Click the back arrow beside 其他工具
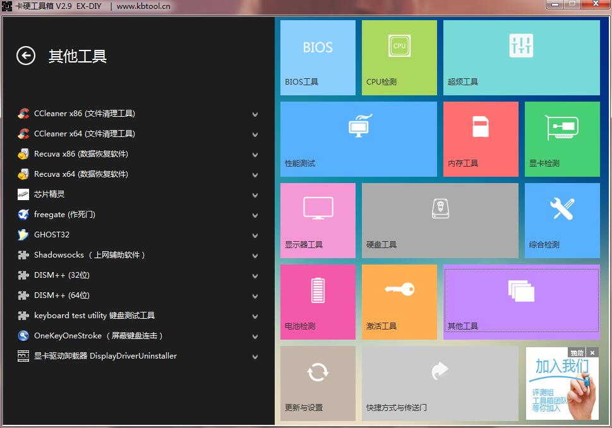This screenshot has width=612, height=428. [x=26, y=56]
